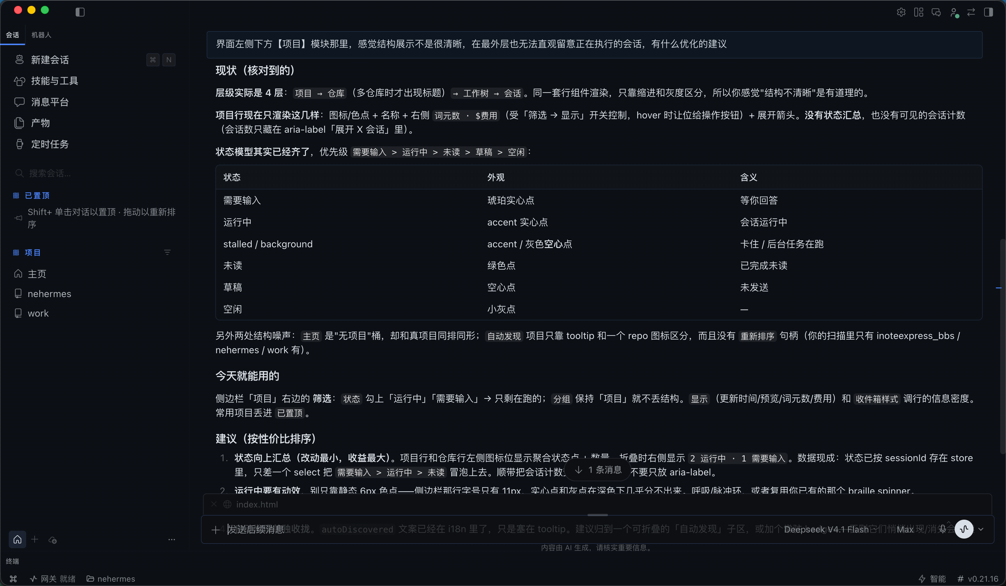Jump to new messages via 1 条消息
The height and width of the screenshot is (586, 1006).
point(598,470)
